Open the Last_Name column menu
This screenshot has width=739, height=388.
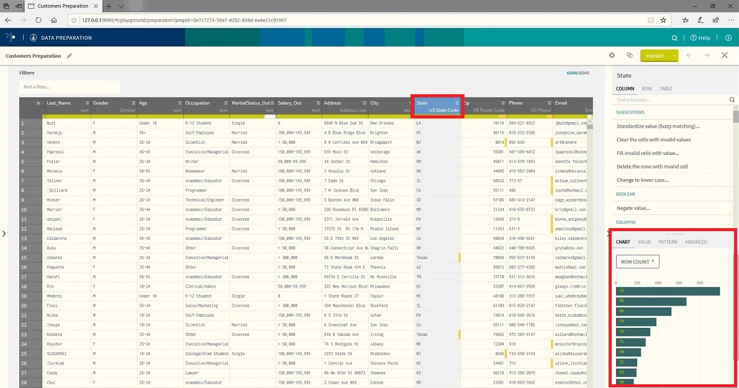pyautogui.click(x=87, y=103)
